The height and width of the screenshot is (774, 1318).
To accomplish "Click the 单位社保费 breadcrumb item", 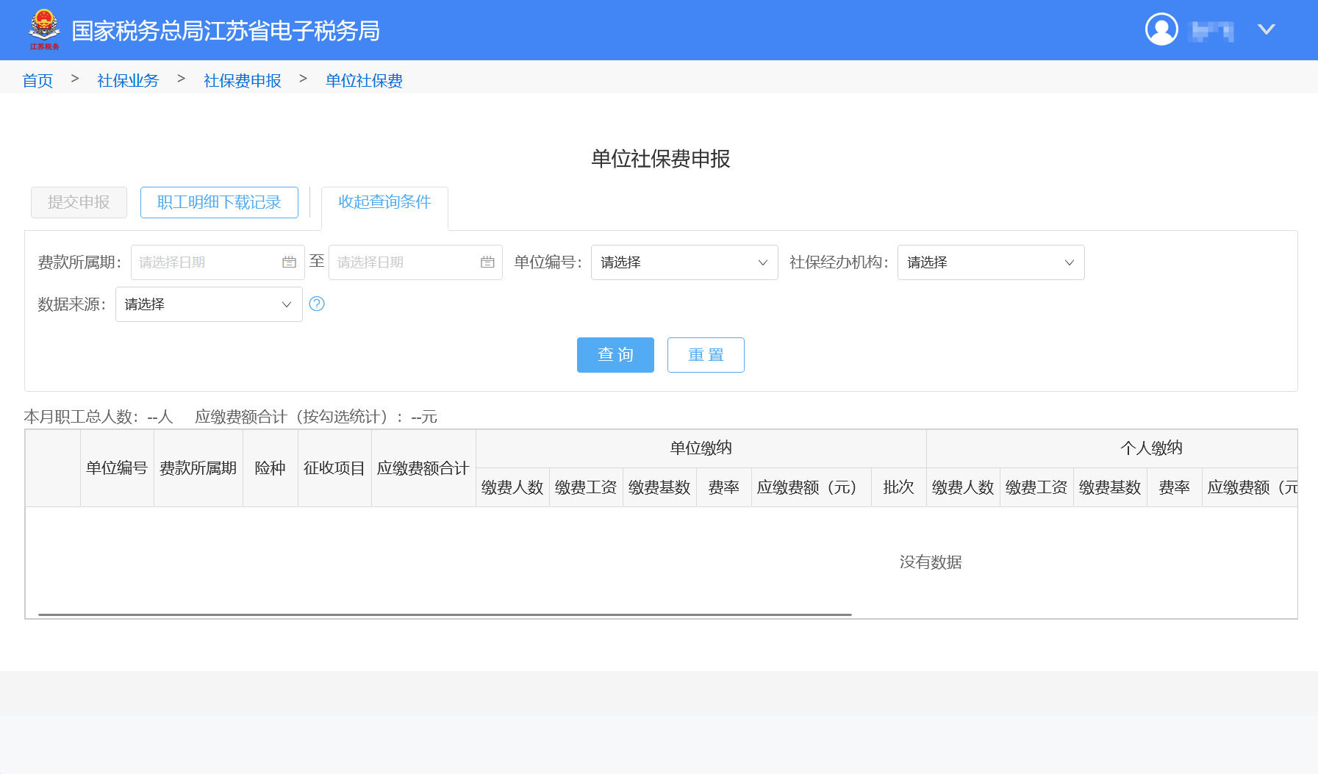I will (363, 80).
